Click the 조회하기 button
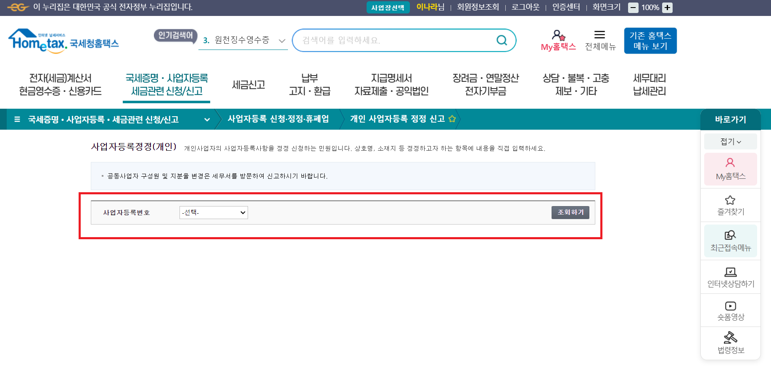771x392 pixels. (570, 212)
